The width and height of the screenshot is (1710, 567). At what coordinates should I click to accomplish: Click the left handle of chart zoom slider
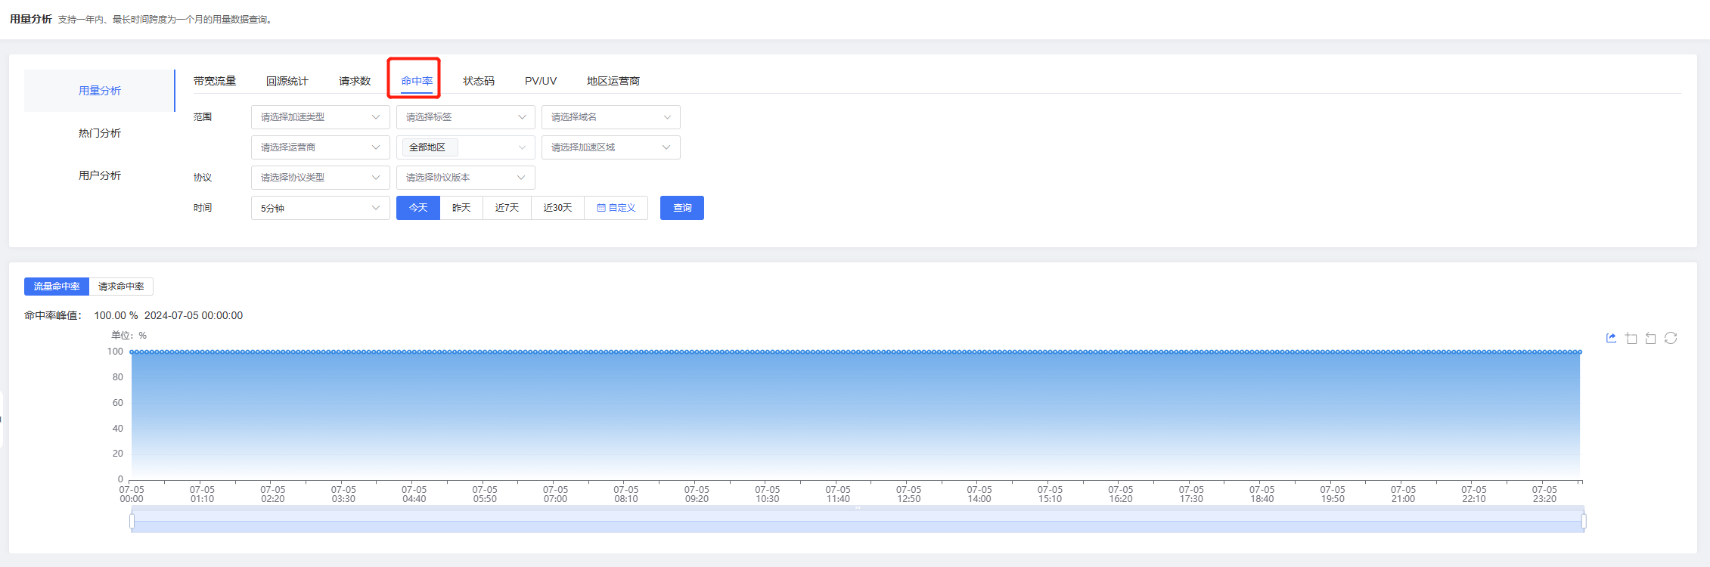[132, 521]
